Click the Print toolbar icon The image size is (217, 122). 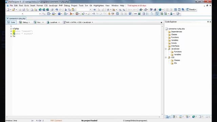pos(52,9)
